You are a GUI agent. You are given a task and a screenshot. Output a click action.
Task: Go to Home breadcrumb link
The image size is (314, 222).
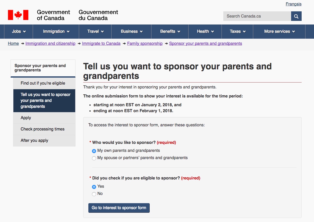[x=13, y=44]
